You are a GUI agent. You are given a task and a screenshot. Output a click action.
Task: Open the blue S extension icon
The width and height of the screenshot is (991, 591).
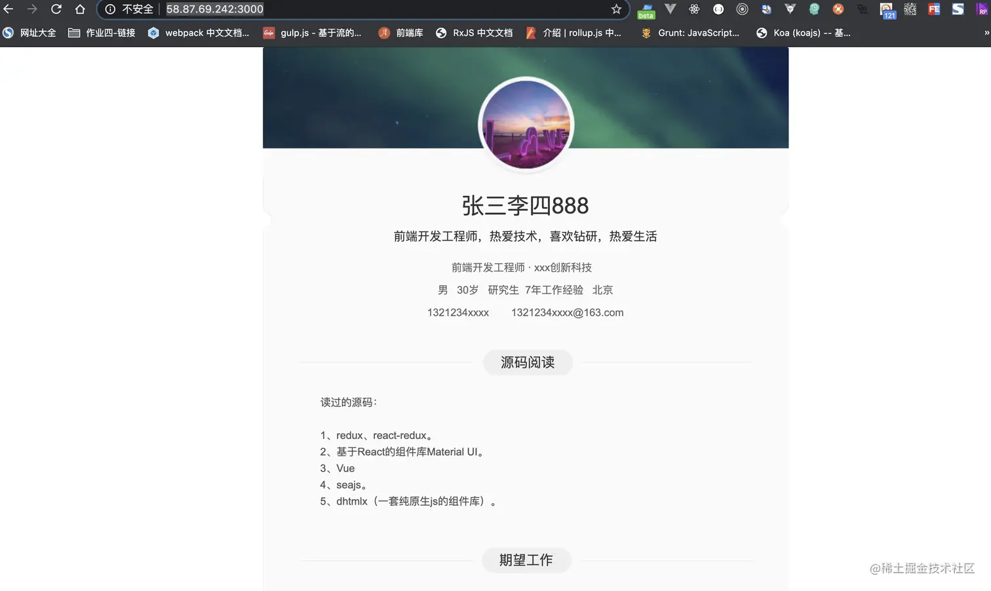(x=958, y=9)
